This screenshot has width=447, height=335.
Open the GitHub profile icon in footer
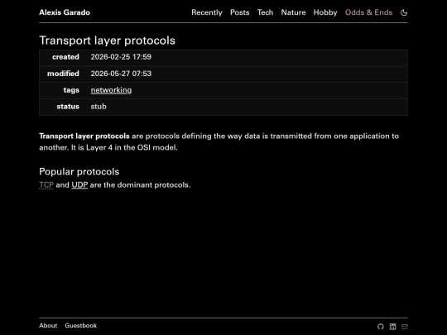pos(381,327)
